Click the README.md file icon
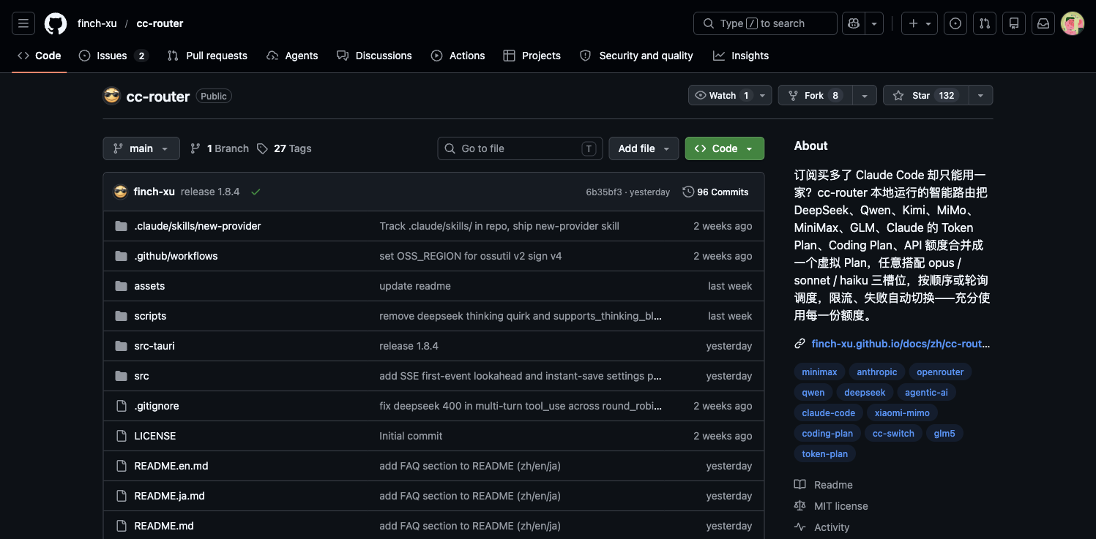This screenshot has width=1096, height=539. click(x=121, y=526)
